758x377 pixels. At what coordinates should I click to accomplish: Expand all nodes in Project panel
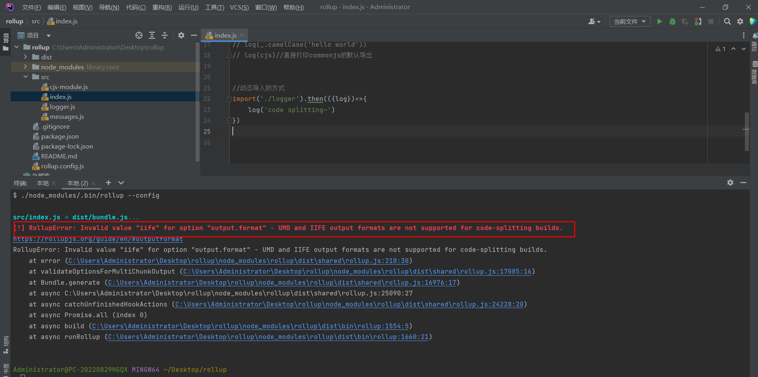click(152, 35)
